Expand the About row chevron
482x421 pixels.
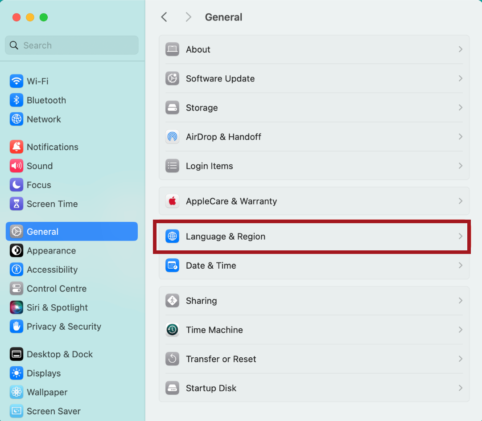[460, 49]
